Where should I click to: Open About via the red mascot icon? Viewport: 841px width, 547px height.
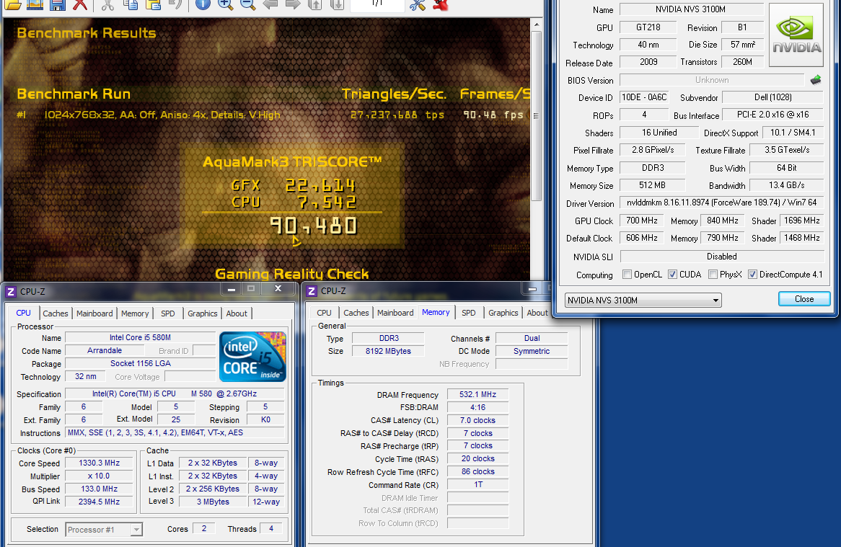pos(440,5)
